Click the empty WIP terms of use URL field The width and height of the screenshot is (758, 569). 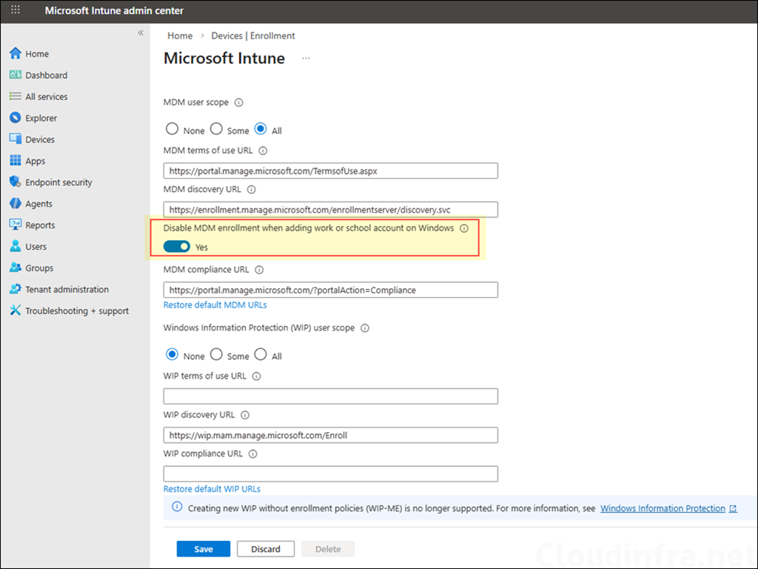pos(331,396)
